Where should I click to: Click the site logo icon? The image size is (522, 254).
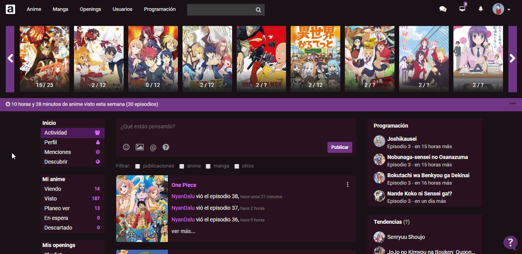(x=10, y=9)
